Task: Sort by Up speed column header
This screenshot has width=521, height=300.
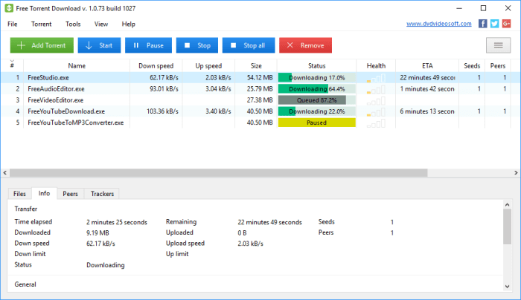Action: (x=208, y=65)
